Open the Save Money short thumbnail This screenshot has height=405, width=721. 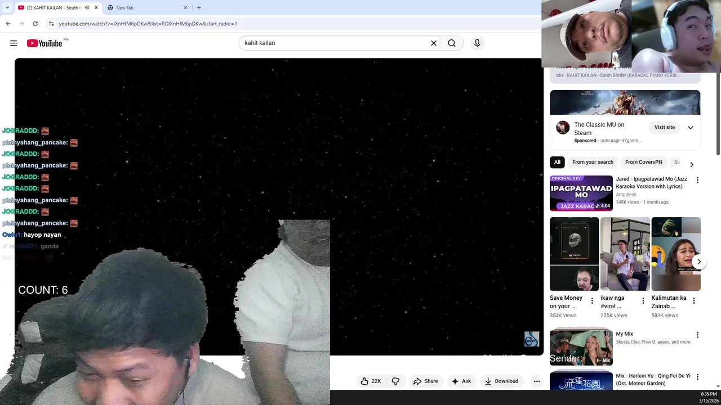pyautogui.click(x=574, y=254)
